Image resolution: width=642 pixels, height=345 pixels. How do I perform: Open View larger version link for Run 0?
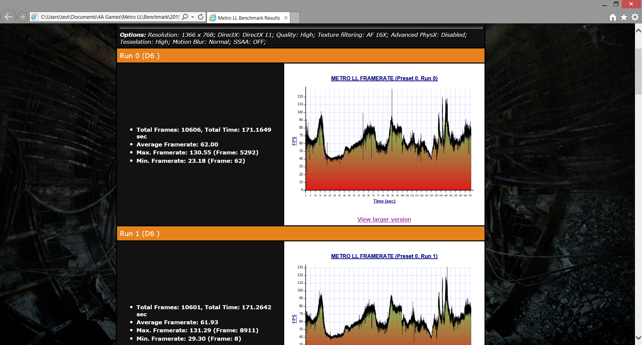(x=384, y=219)
